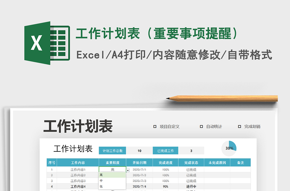Click the 未完成原因 column header
The image size is (290, 191).
(x=217, y=163)
